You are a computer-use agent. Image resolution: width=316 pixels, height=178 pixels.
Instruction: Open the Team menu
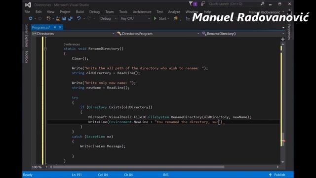110,12
